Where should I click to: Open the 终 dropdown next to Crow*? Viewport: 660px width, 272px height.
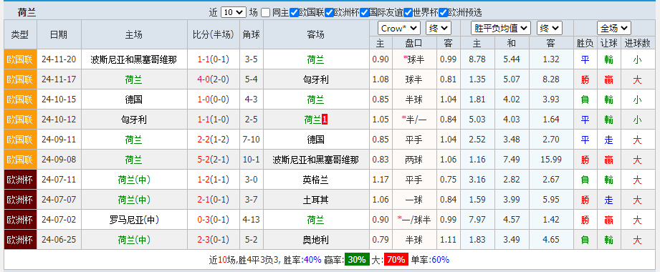438,28
